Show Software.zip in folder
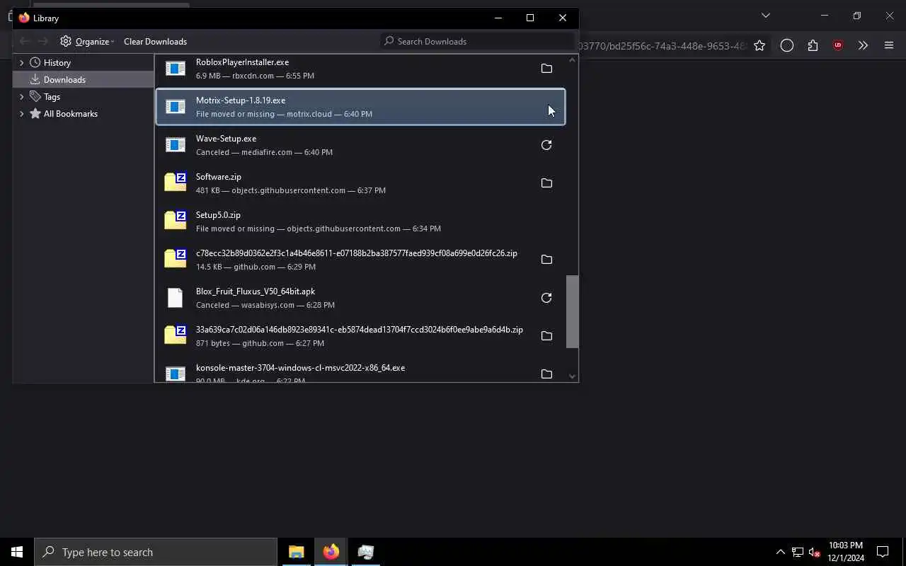 [x=546, y=183]
